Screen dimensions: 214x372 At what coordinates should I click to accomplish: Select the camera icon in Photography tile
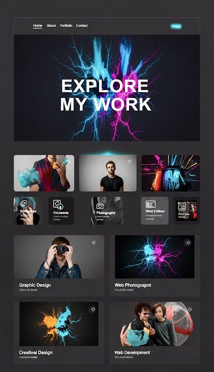point(100,206)
